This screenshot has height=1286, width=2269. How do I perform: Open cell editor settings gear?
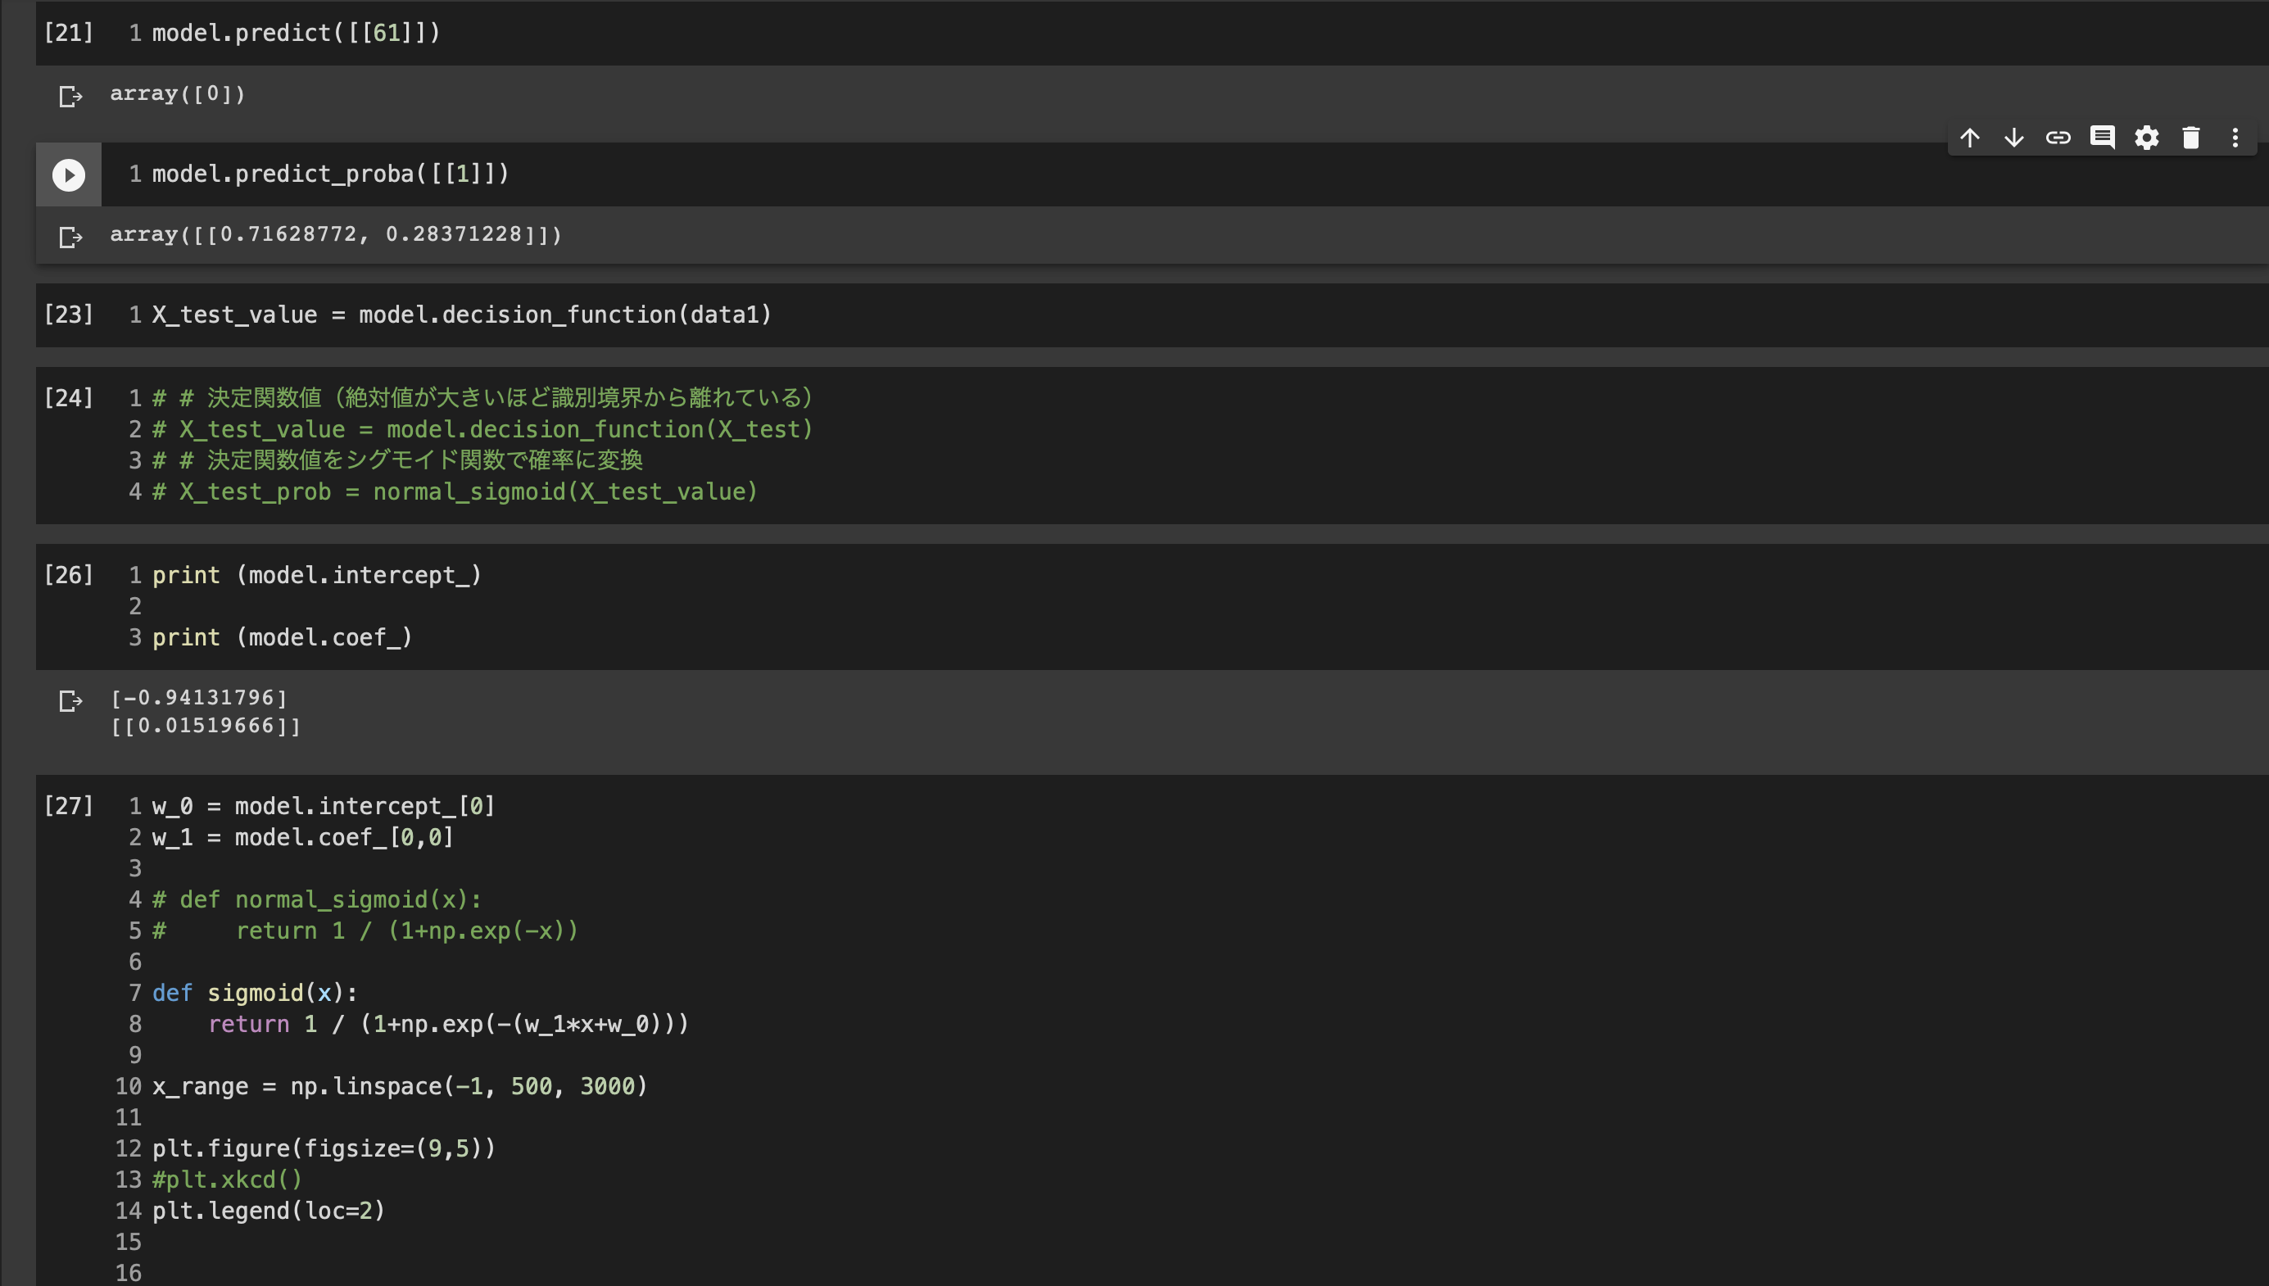point(2146,138)
